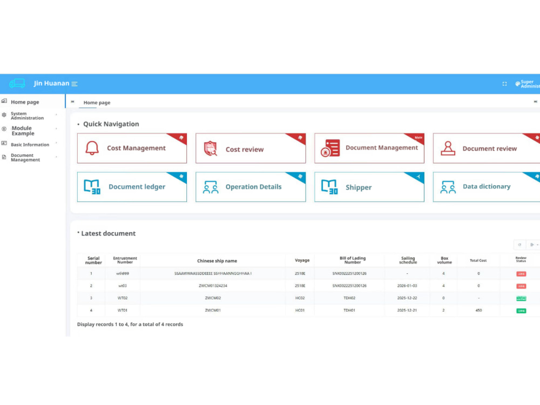
Task: Click the Home page sidebar icon
Action: pos(4,101)
